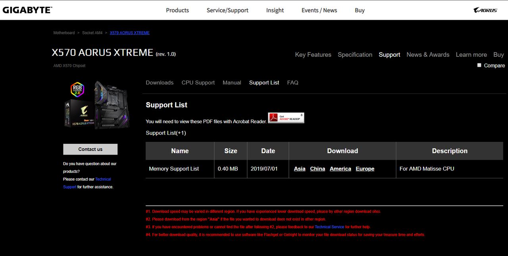The height and width of the screenshot is (256, 508).
Task: Switch to the Specification tab
Action: coord(355,55)
